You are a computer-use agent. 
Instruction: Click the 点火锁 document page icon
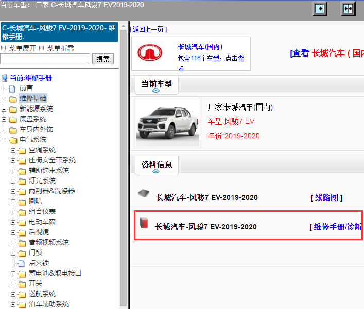22,263
